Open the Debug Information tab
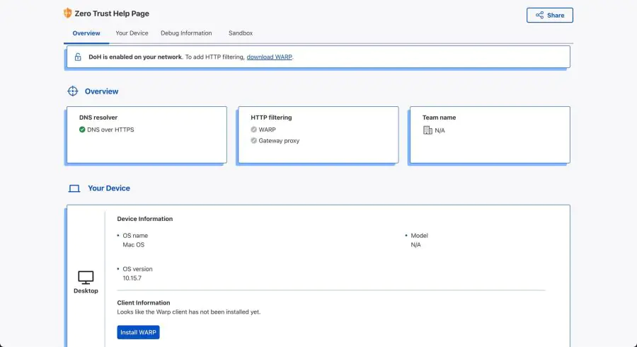Viewport: 637px width, 347px height. click(x=186, y=33)
